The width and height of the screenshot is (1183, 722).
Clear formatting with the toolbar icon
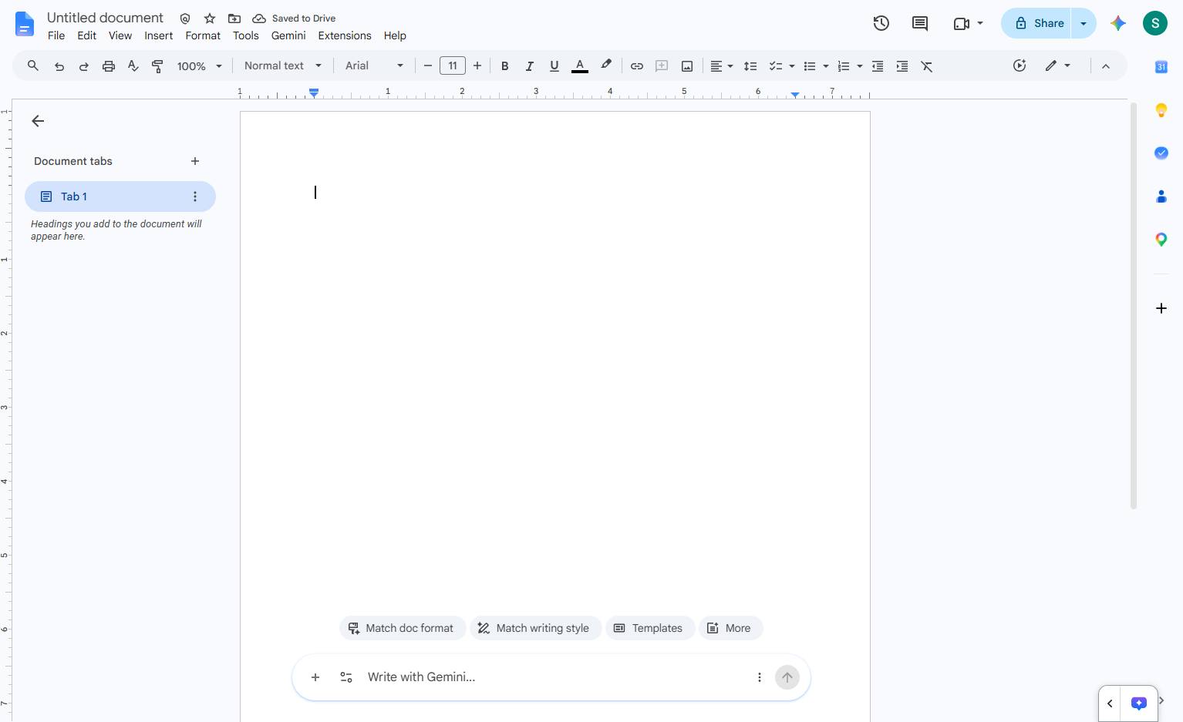coord(927,66)
